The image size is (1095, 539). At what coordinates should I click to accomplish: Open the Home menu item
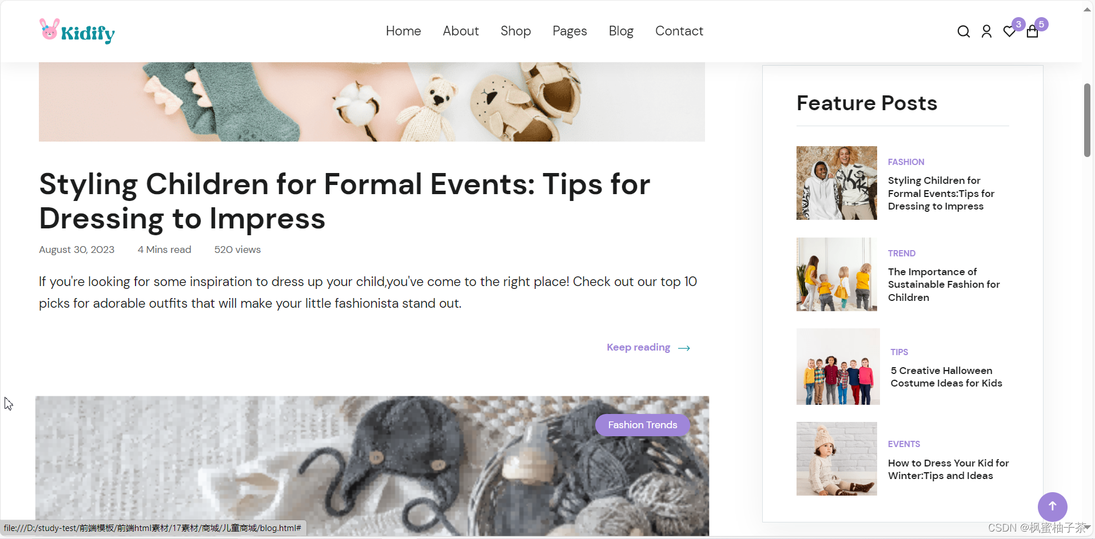tap(403, 31)
